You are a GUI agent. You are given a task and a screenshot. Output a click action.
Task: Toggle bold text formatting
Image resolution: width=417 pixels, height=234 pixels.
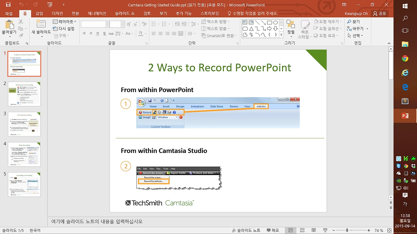[x=84, y=34]
